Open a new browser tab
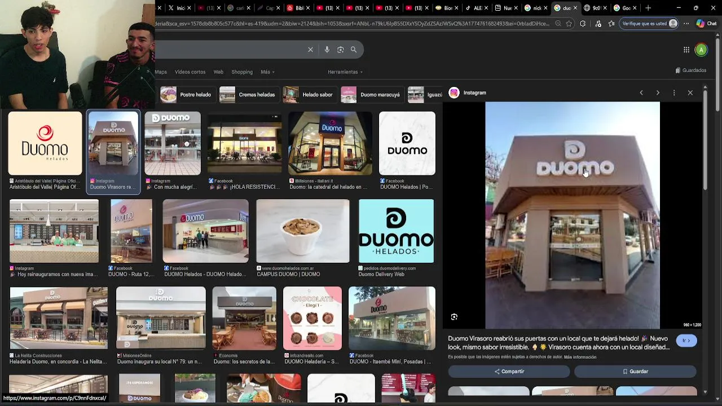Viewport: 722px width, 406px height. (x=648, y=8)
